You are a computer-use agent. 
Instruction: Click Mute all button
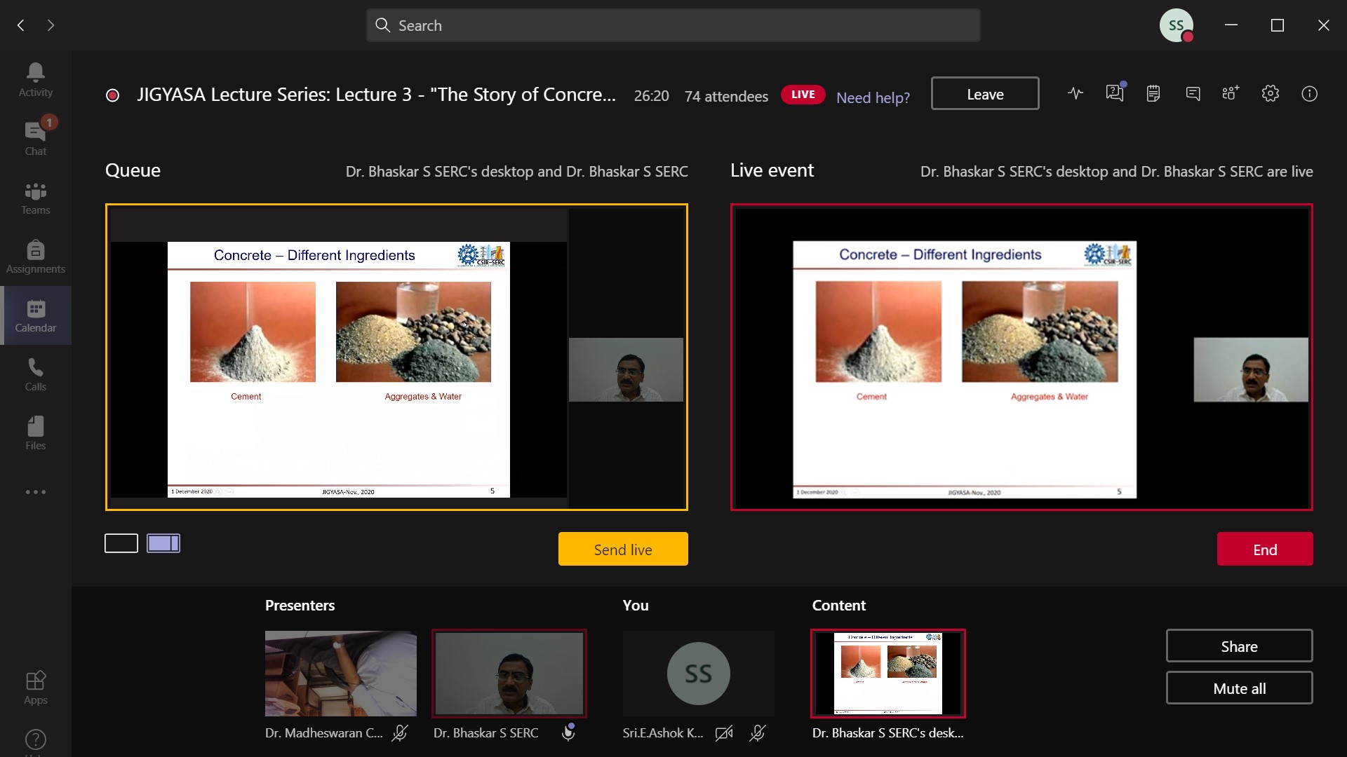1239,688
